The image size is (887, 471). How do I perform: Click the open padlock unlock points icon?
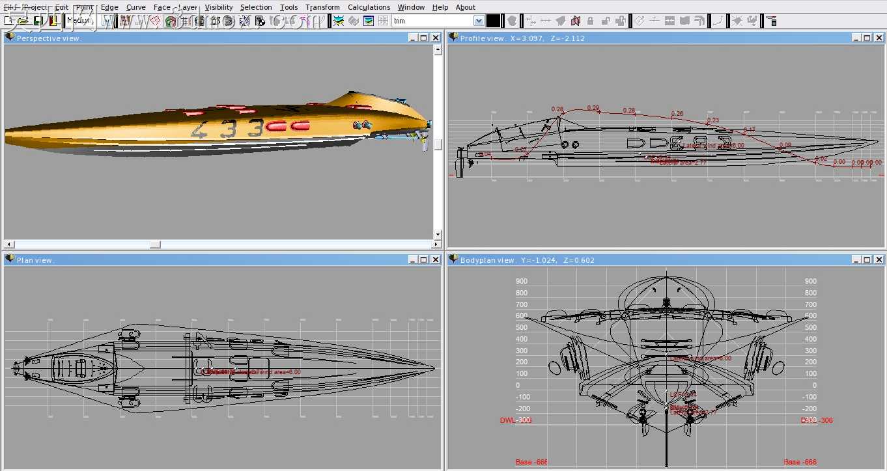(x=606, y=21)
